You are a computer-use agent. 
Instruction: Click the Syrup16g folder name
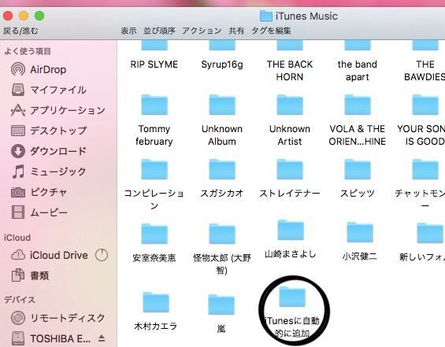click(222, 65)
